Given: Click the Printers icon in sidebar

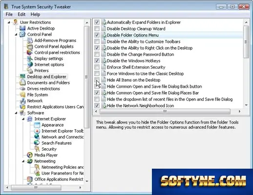Looking at the screenshot, I should coord(30,71).
